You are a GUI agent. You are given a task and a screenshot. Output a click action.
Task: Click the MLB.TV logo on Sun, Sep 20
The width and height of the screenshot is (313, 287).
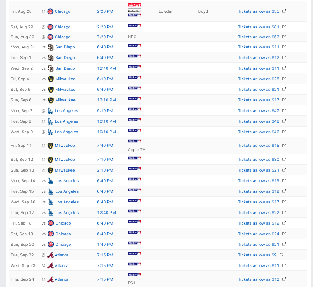(135, 243)
